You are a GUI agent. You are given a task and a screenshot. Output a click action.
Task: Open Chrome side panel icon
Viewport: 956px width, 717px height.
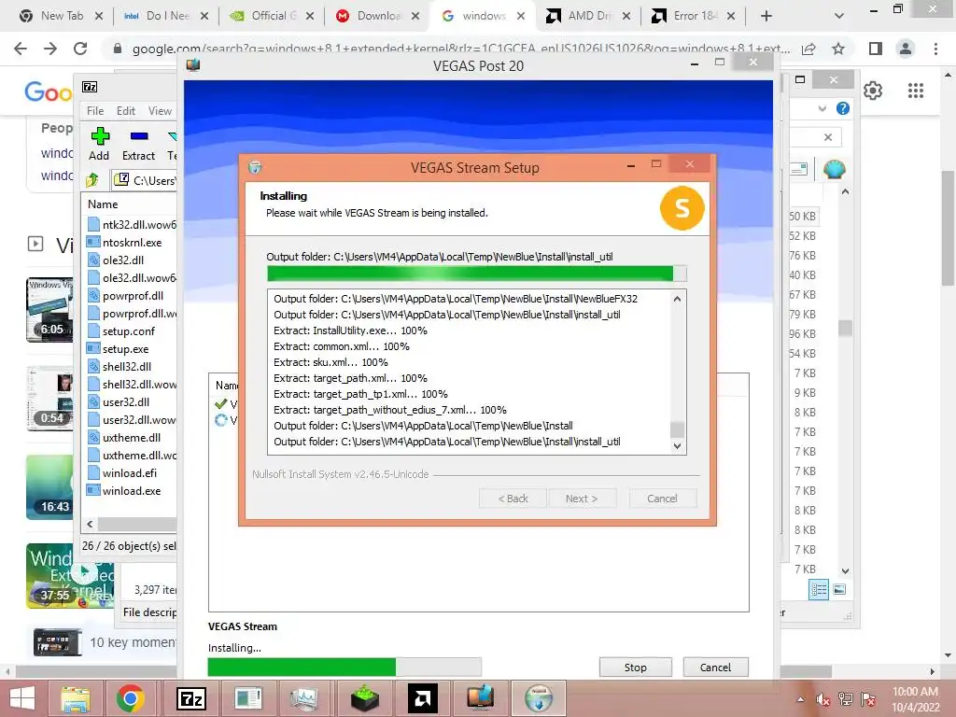pos(875,49)
